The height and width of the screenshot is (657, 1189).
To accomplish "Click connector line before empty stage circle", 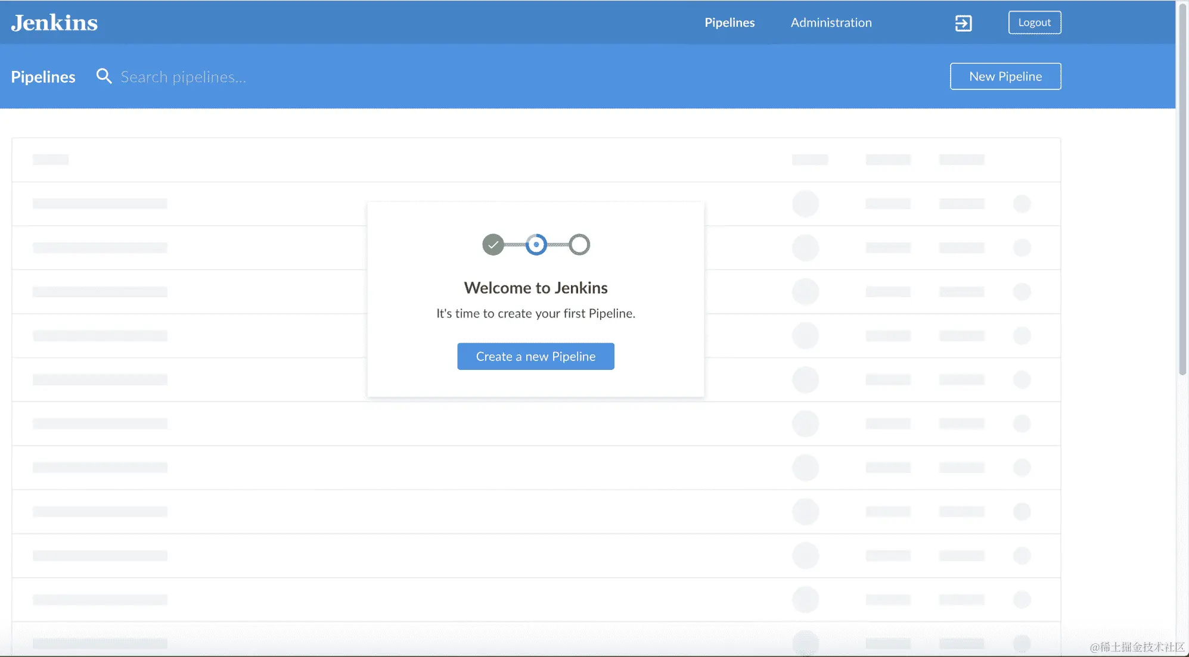I will (x=558, y=244).
